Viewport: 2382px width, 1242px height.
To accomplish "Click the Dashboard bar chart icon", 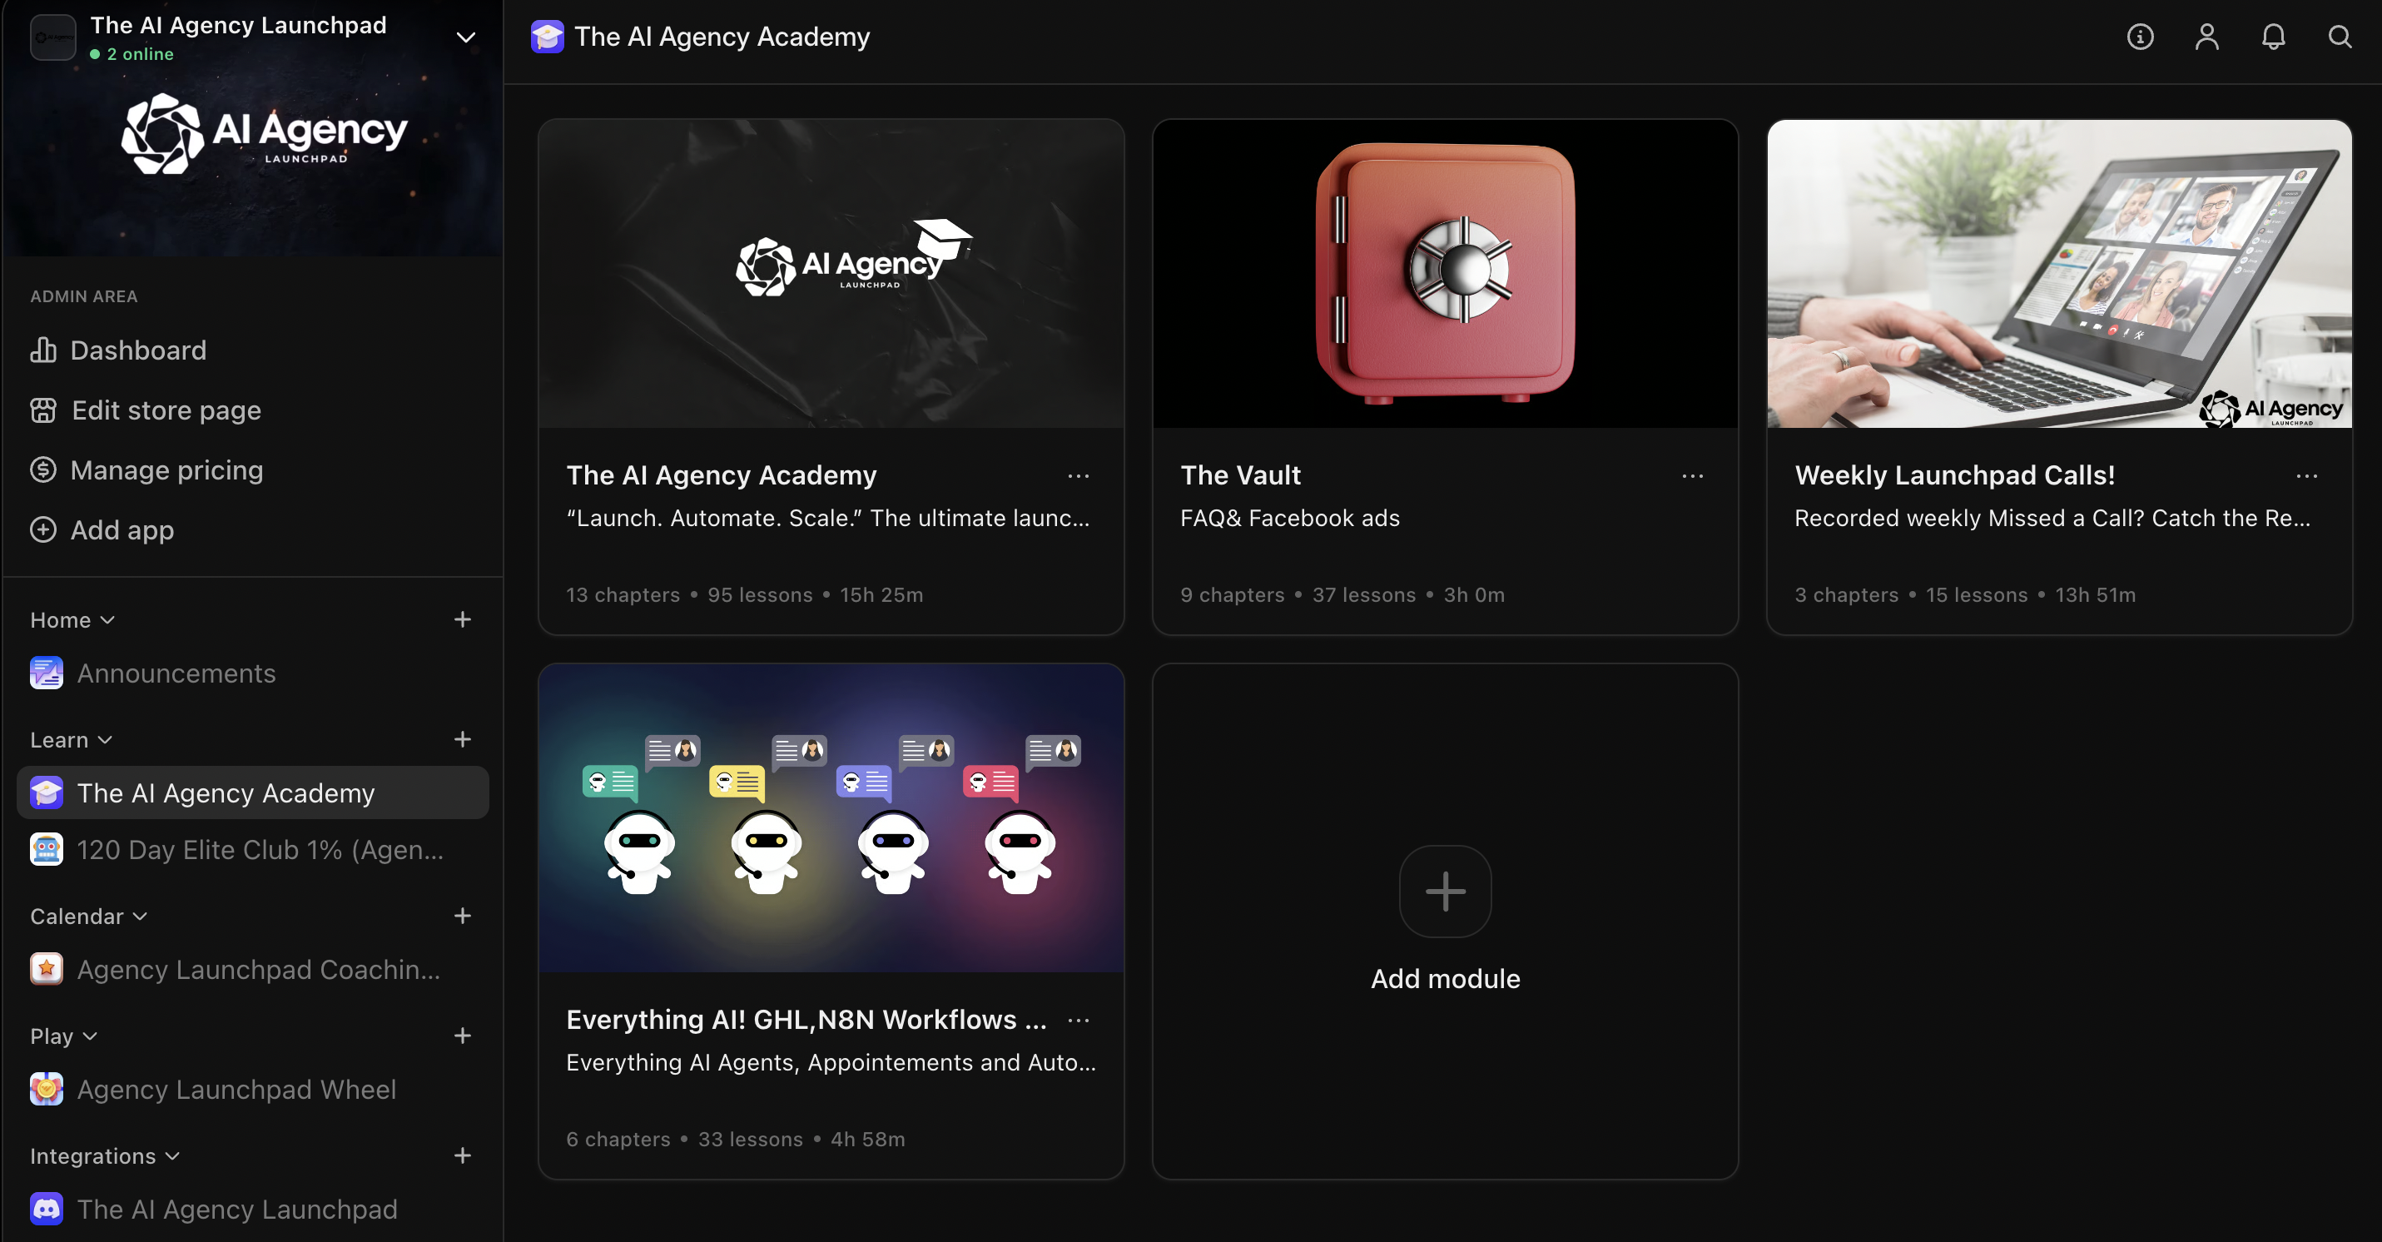I will 43,350.
